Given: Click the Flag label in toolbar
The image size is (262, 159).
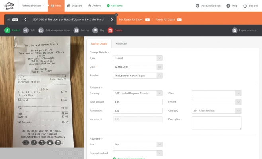Looking at the screenshot, I should coord(102,30).
